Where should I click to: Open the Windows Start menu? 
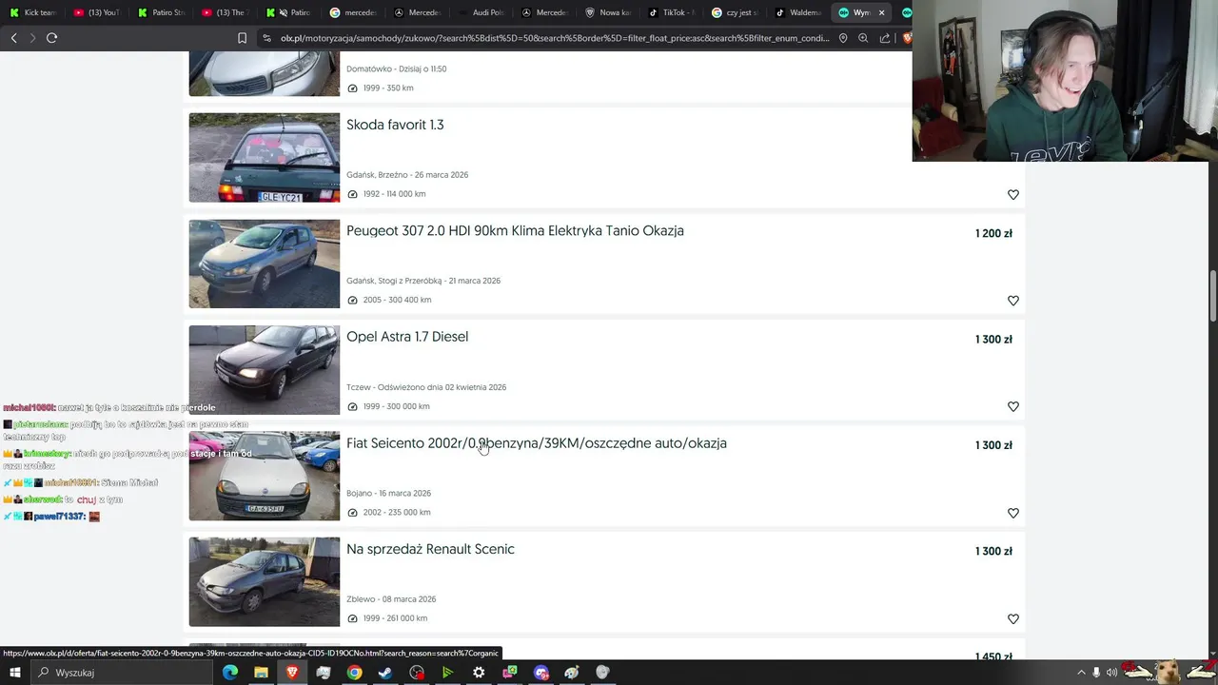tap(15, 673)
